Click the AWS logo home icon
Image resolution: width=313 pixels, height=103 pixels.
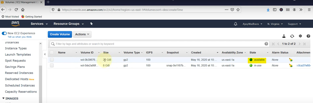pyautogui.click(x=15, y=24)
